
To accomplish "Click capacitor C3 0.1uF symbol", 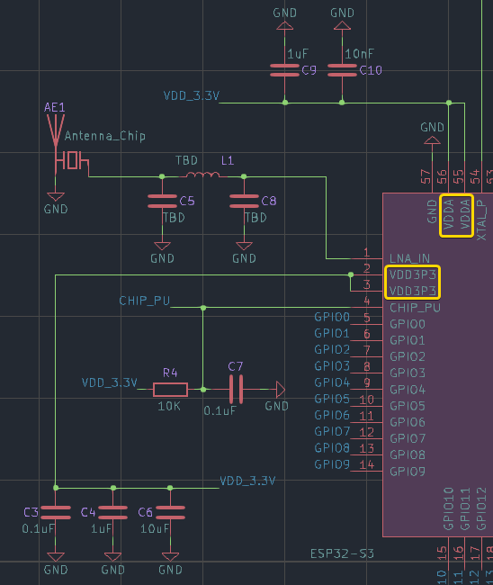I will (56, 513).
